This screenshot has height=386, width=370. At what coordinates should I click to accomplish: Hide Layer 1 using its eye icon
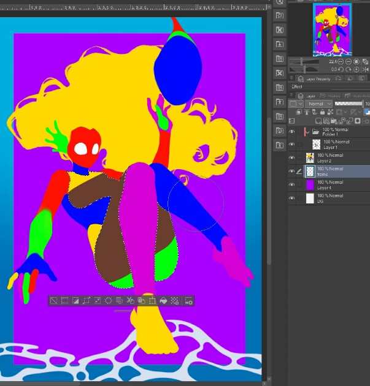click(x=291, y=144)
